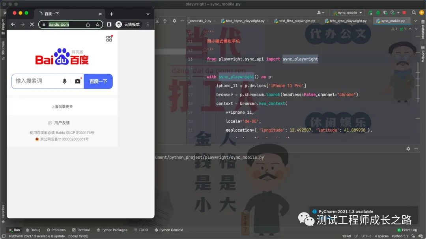Screen dimensions: 426x239
Task: Open PyCharm Search Everywhere magnifier
Action: click(414, 13)
